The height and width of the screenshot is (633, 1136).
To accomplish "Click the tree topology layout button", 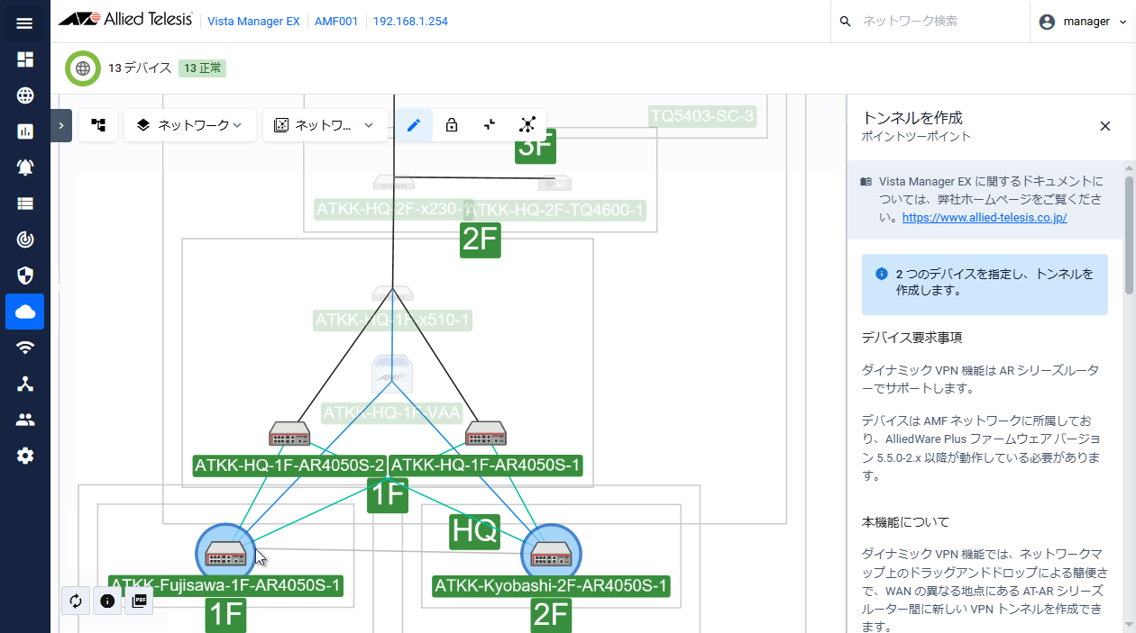I will click(98, 125).
